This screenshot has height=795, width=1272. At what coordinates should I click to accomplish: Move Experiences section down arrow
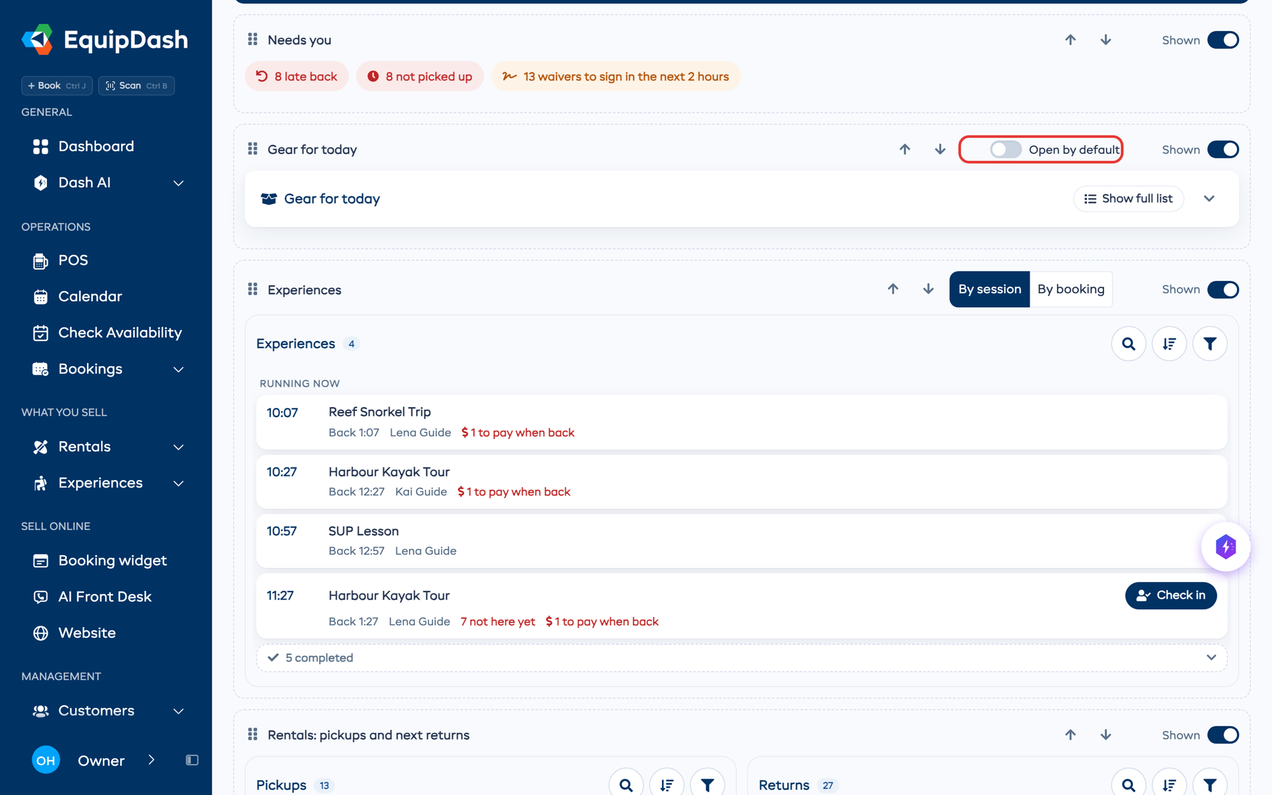click(x=929, y=289)
